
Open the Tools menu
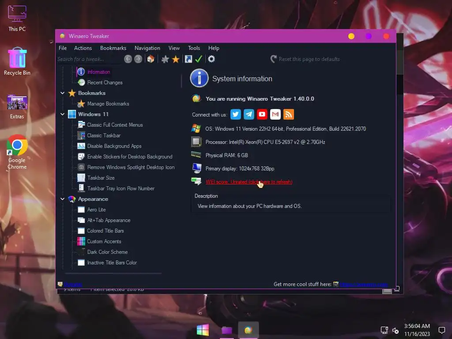[x=194, y=48]
